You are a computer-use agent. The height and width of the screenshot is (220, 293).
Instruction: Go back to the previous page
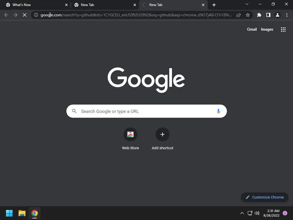6,15
